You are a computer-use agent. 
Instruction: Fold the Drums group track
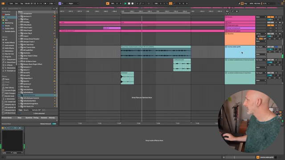pos(226,17)
